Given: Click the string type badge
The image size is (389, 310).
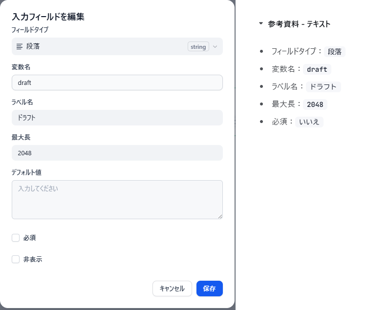Looking at the screenshot, I should pyautogui.click(x=198, y=46).
